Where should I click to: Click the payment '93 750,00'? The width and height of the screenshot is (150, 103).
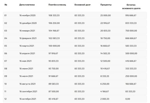coord(54,68)
